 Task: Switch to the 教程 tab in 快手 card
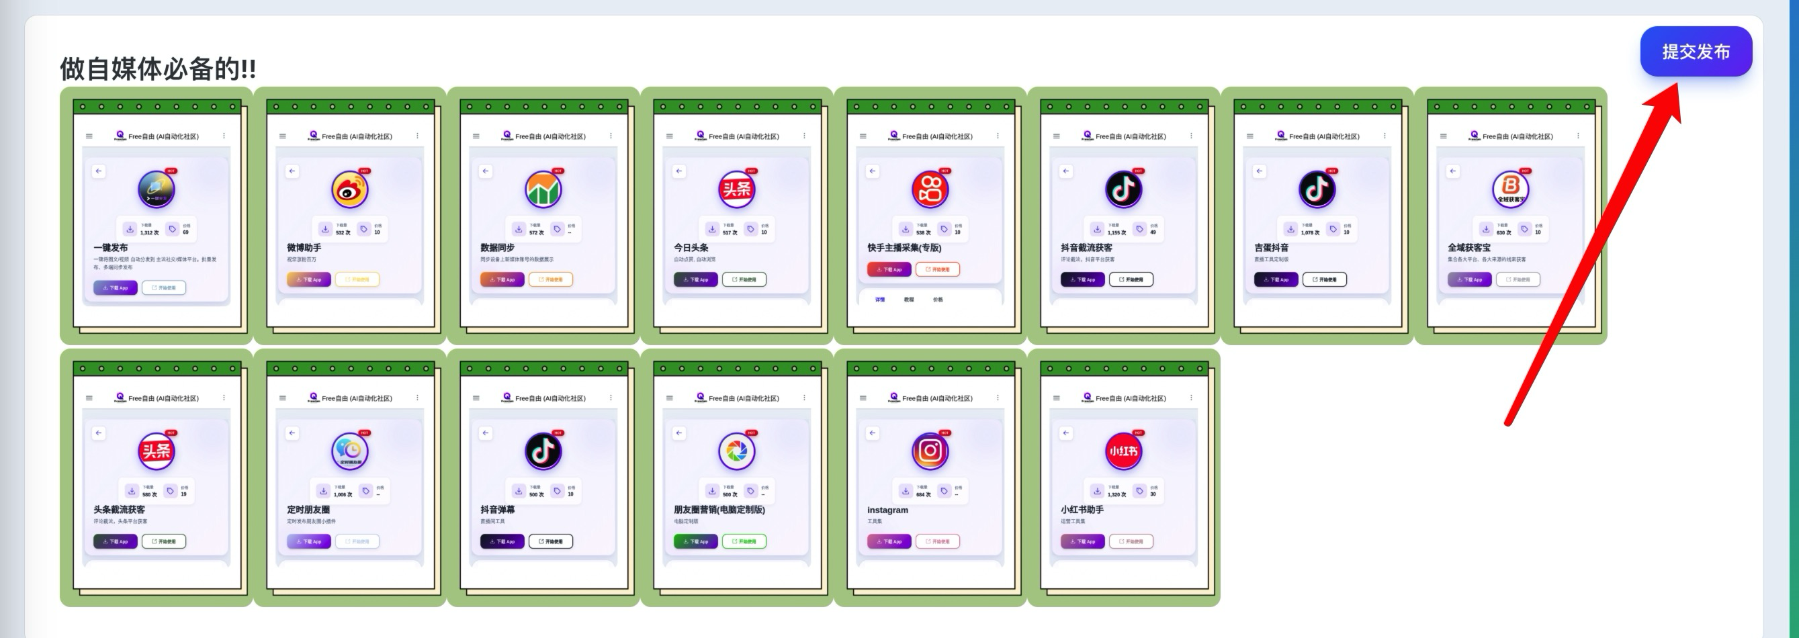[x=909, y=300]
